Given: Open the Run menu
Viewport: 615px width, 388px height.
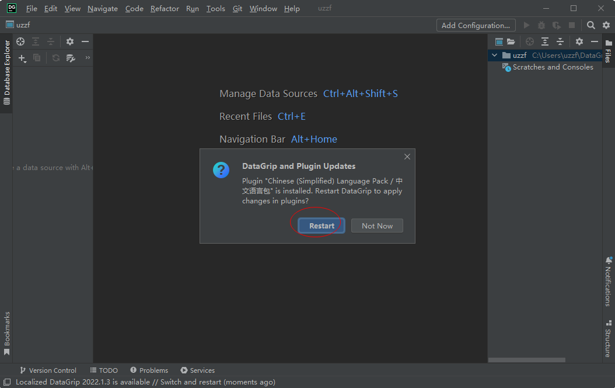Looking at the screenshot, I should [x=192, y=8].
